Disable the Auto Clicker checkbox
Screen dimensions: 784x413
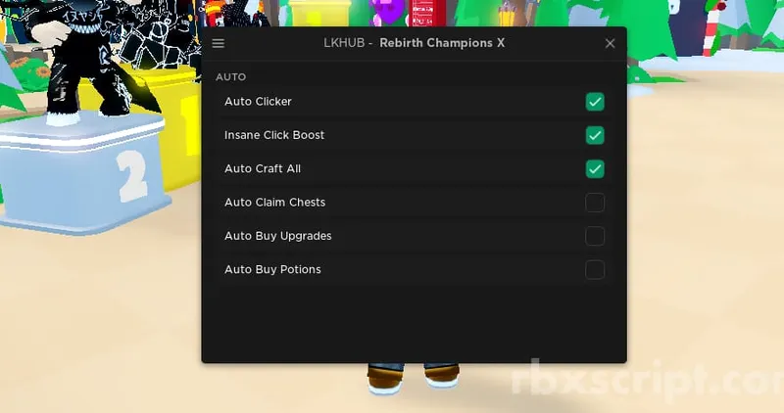[595, 102]
